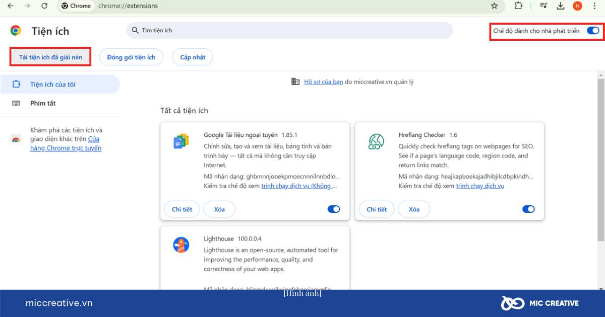Click the Chrome logo beside Tiện ích
605x317 pixels.
[16, 31]
